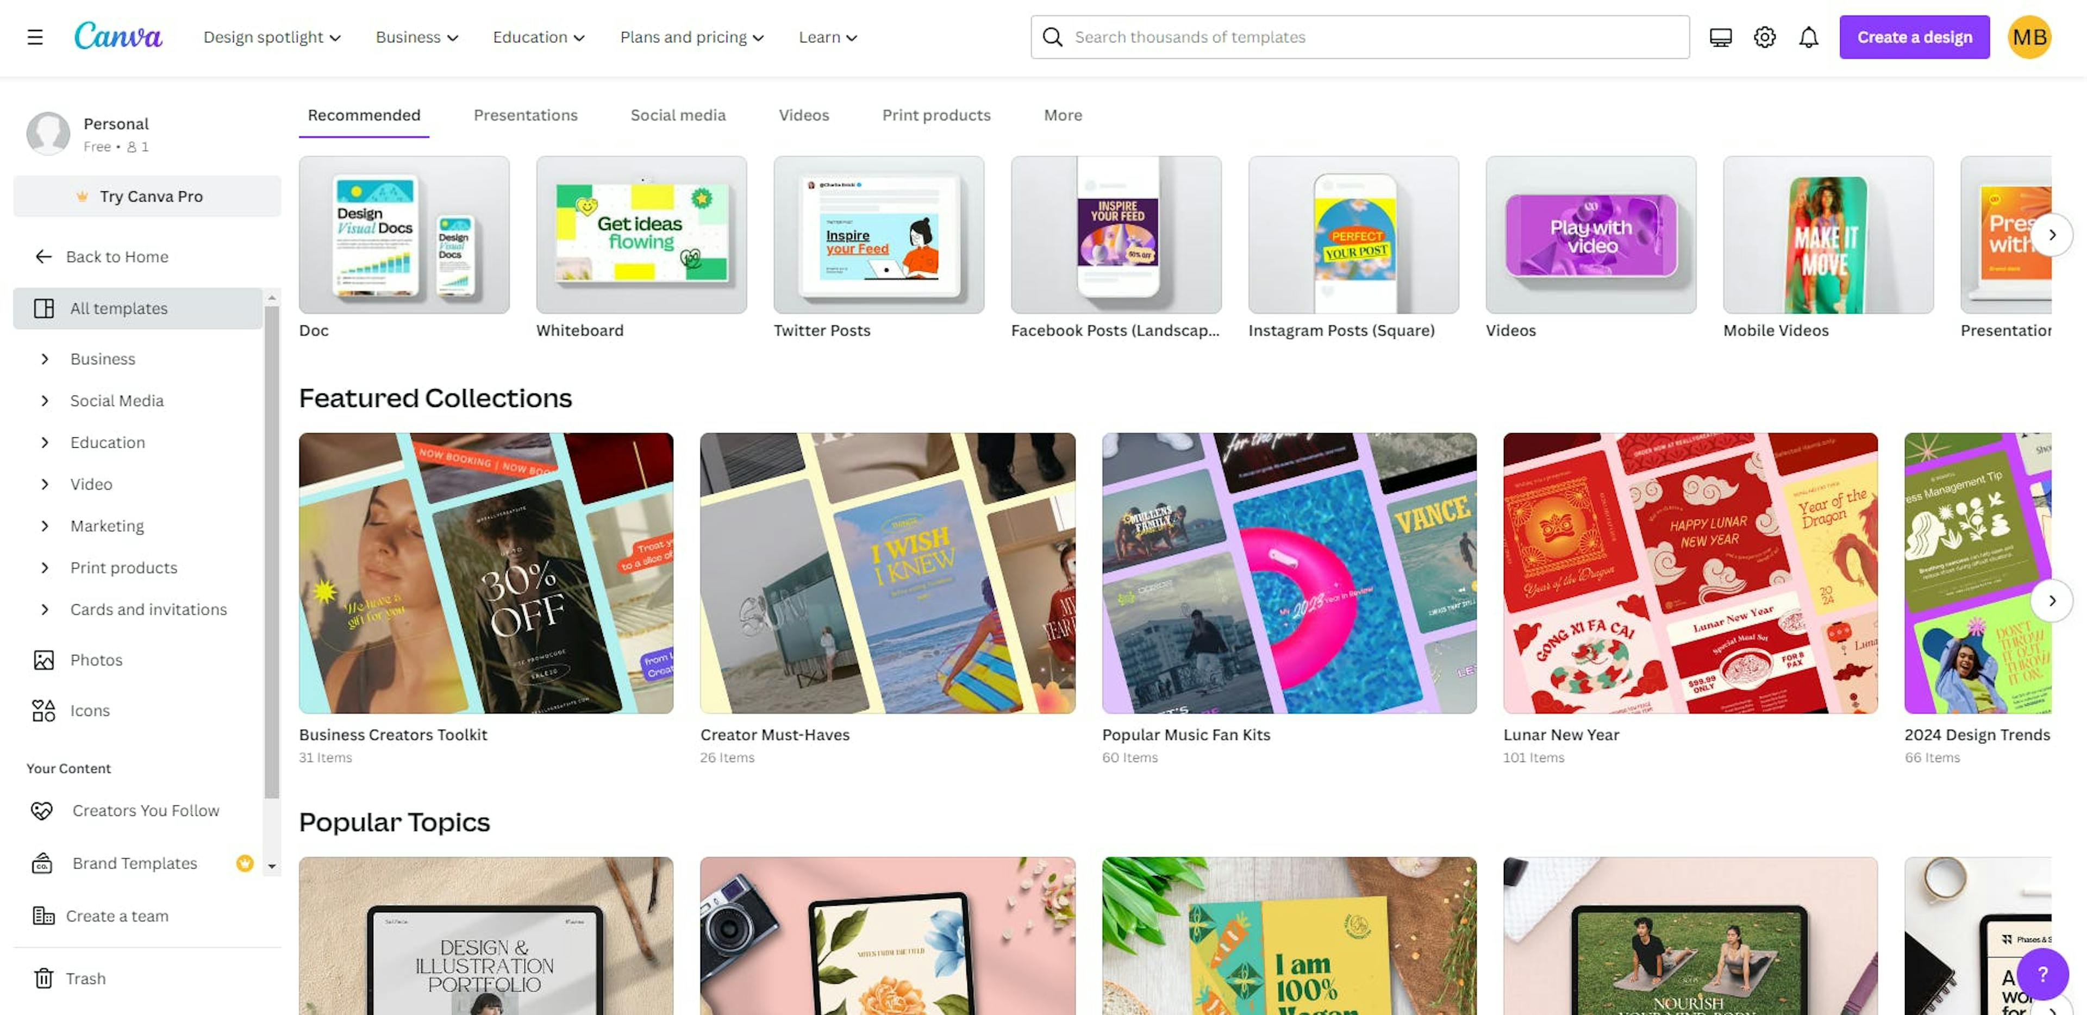Viewport: 2087px width, 1015px height.
Task: Click Create a team in sidebar
Action: pyautogui.click(x=117, y=916)
